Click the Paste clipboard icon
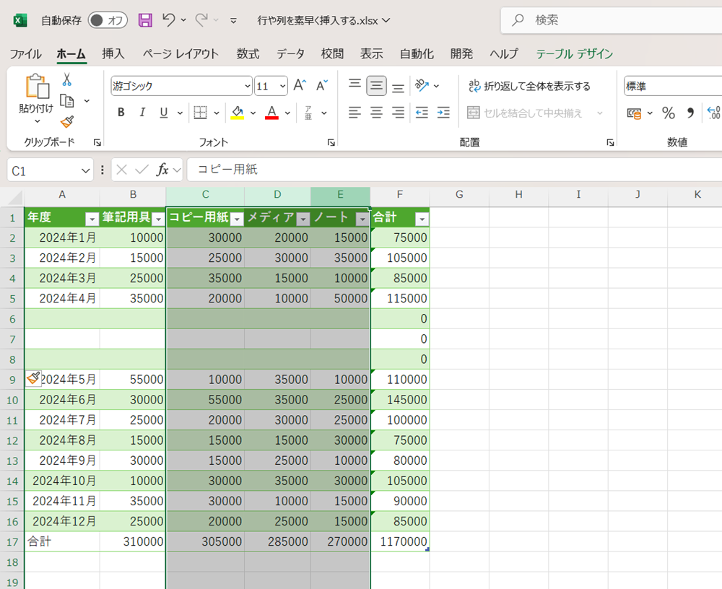Screen dimensions: 722x589 (38, 87)
